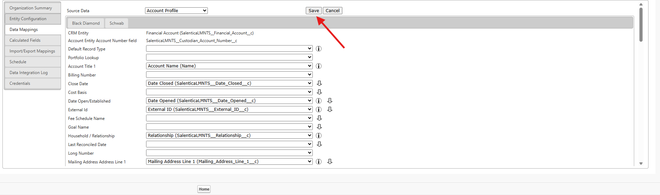The image size is (660, 195).
Task: Click down-arrow icon on Last Reconciled Date row
Action: pos(319,144)
